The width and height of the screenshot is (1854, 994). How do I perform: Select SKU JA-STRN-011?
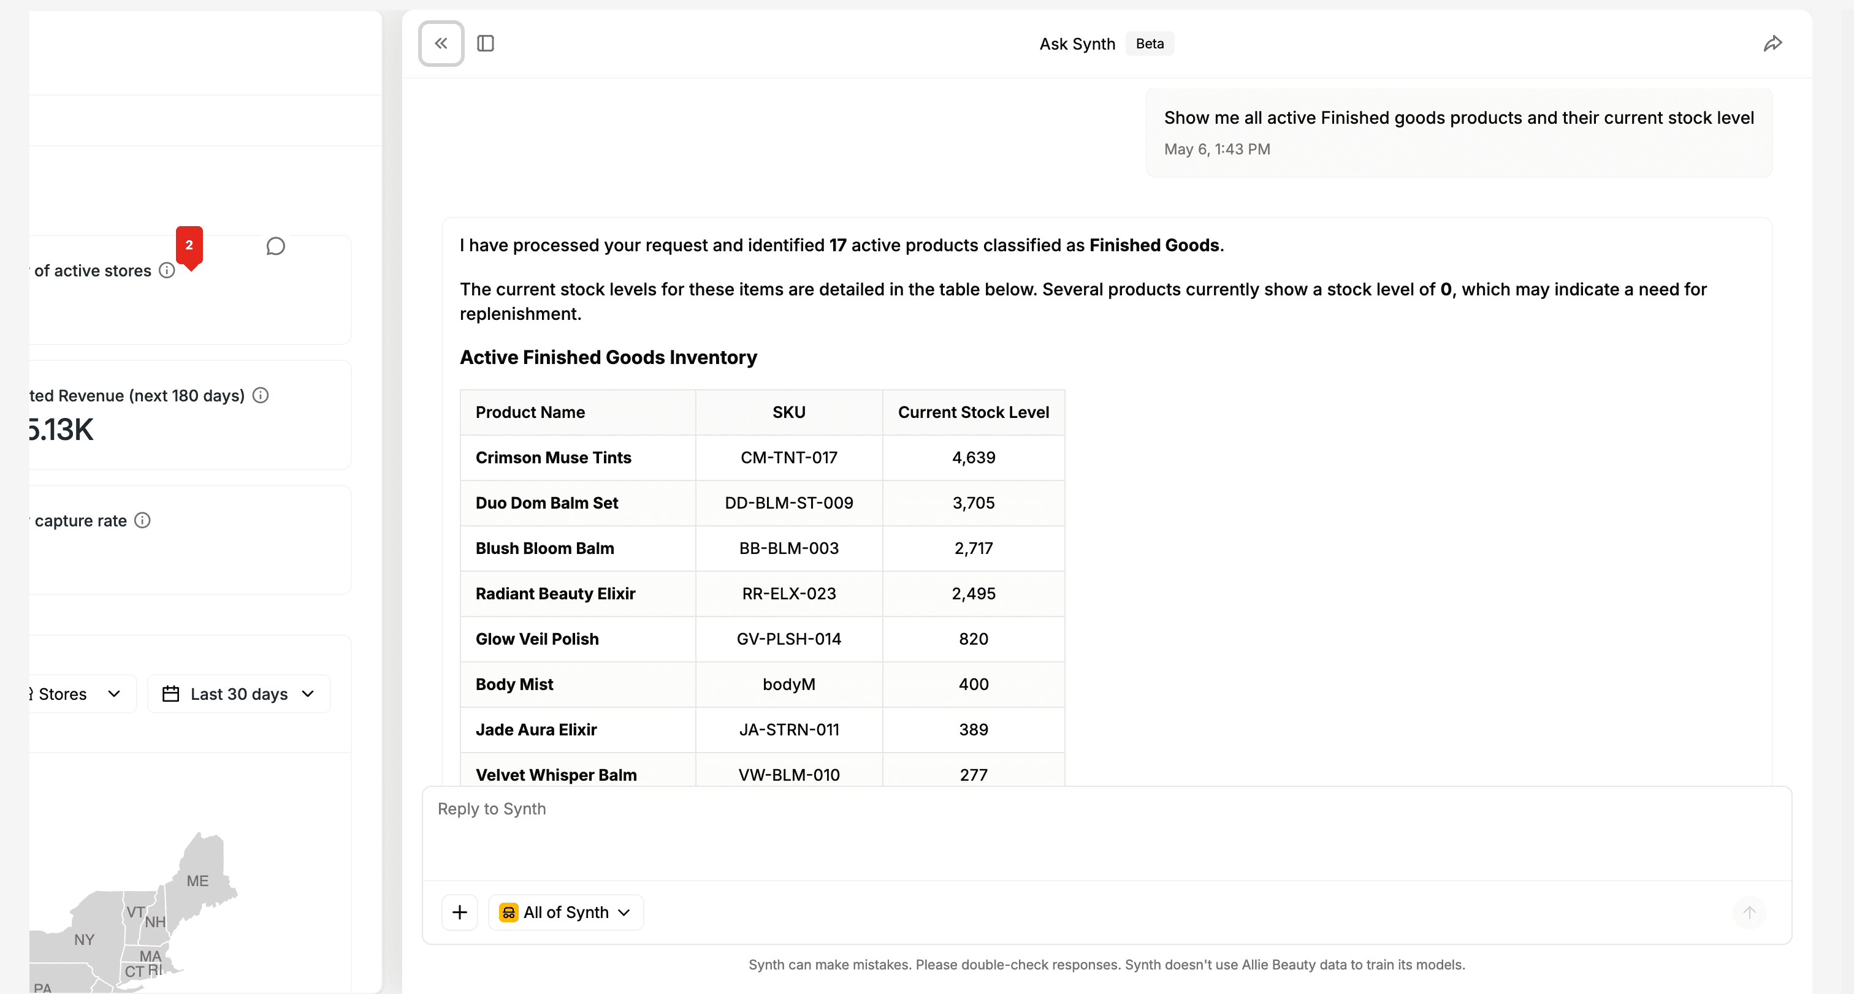tap(789, 730)
